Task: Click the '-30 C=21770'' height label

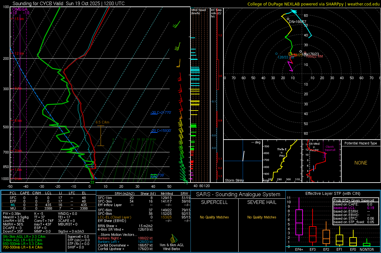Action: tap(161, 112)
